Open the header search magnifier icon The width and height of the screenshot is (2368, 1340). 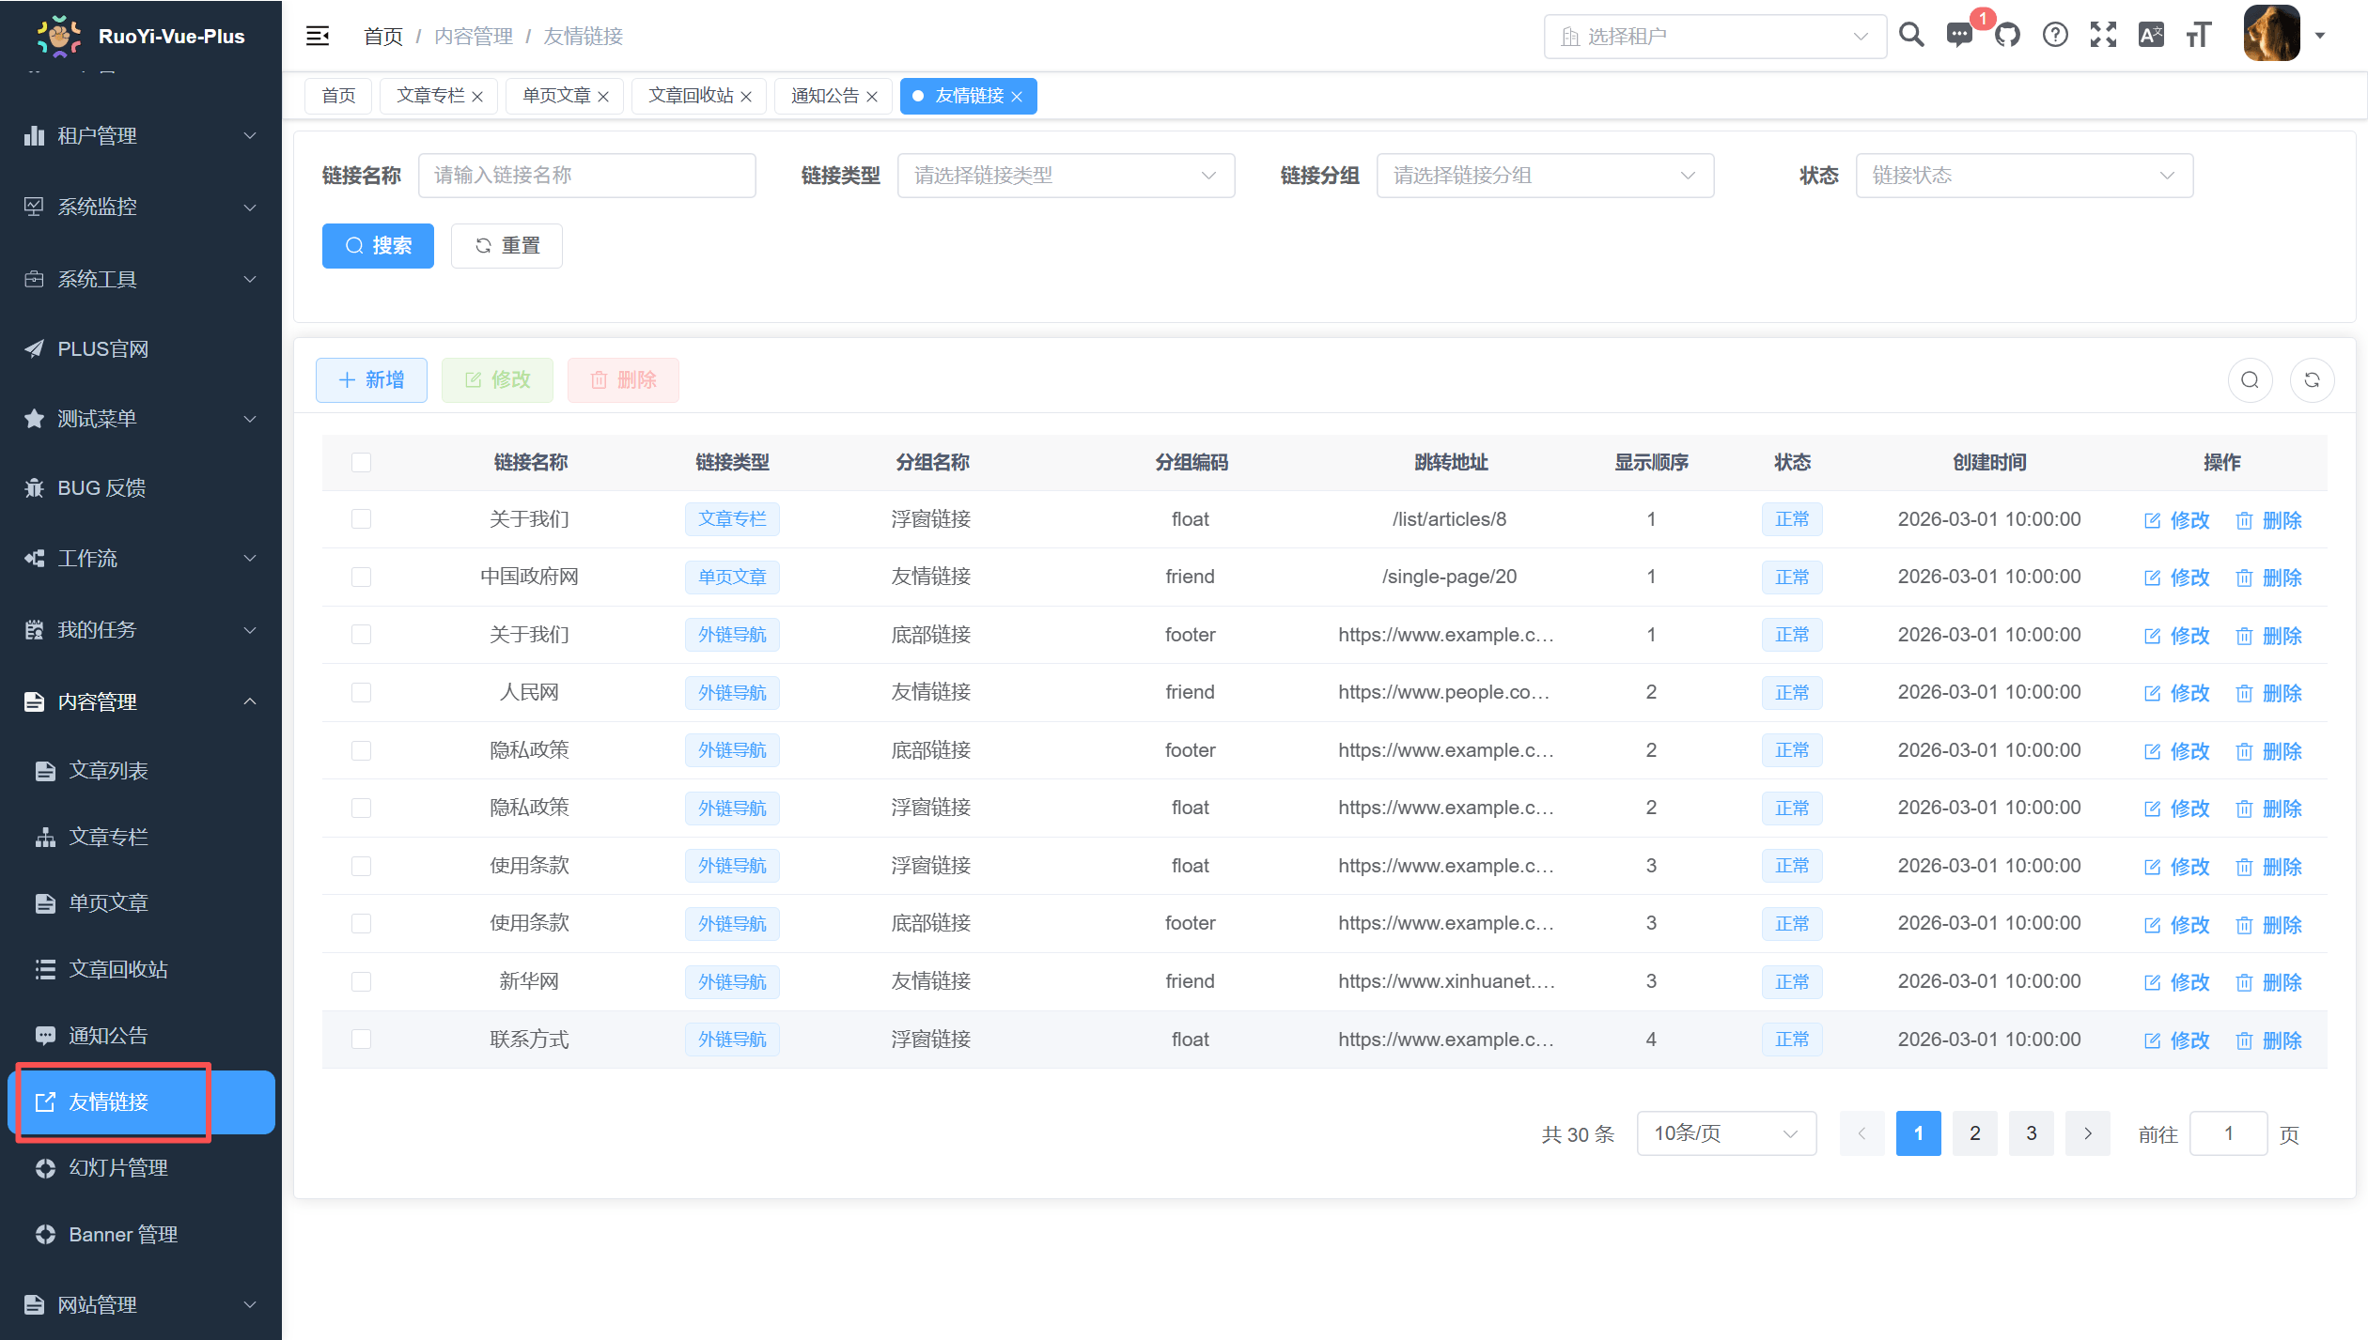[x=1911, y=36]
